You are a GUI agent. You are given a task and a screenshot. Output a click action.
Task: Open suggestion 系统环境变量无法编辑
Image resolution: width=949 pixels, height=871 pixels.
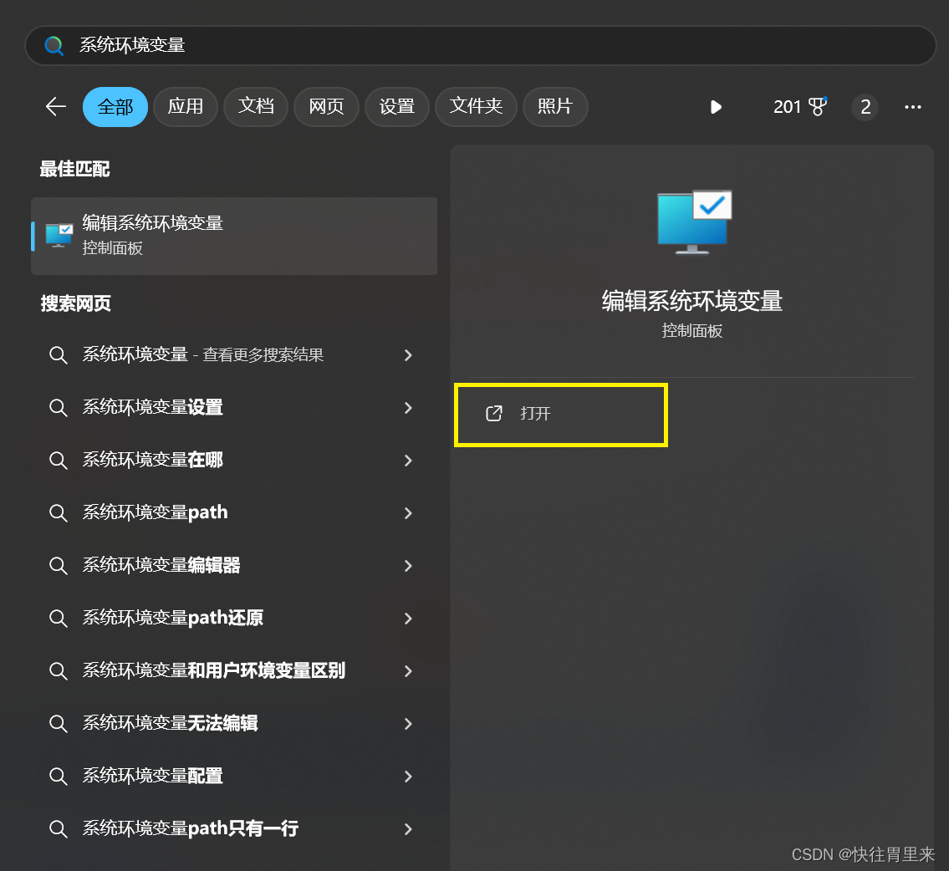234,723
